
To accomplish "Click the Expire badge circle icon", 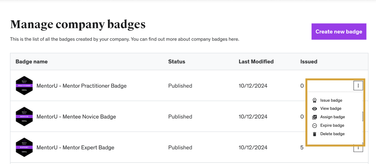I will [315, 126].
